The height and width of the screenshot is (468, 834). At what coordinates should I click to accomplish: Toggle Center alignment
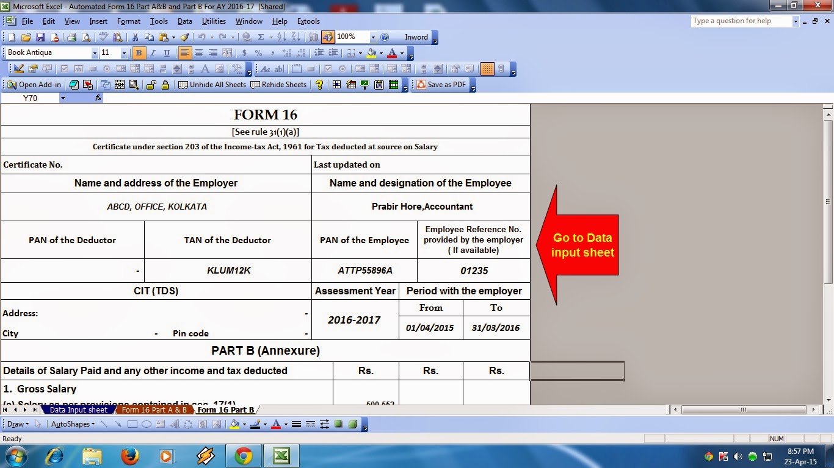coord(199,53)
